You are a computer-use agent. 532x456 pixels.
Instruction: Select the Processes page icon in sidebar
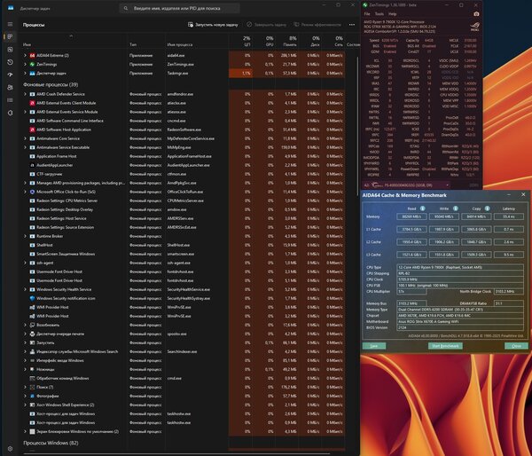tap(10, 36)
